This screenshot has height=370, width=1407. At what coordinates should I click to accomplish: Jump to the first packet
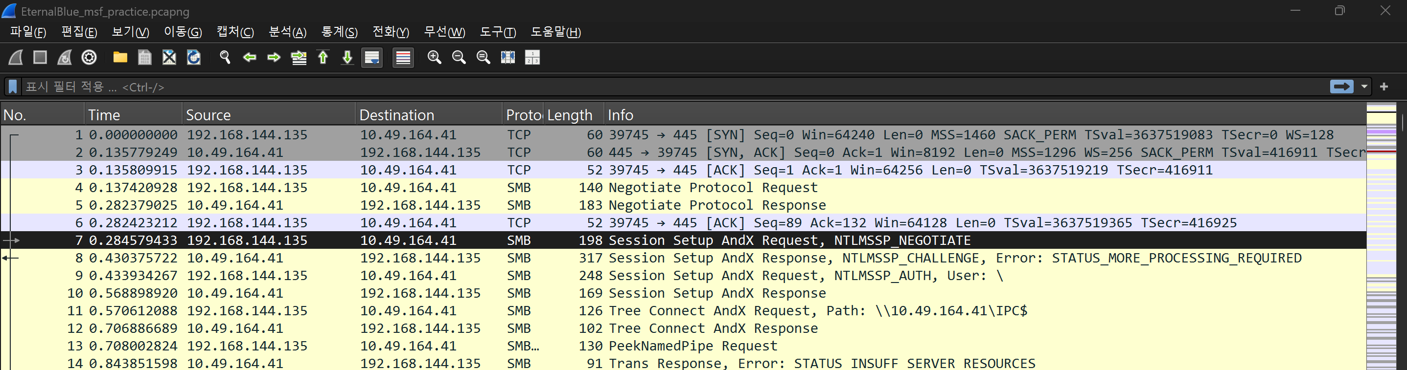point(323,57)
